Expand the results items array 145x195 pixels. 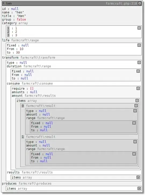[x=138, y=177]
